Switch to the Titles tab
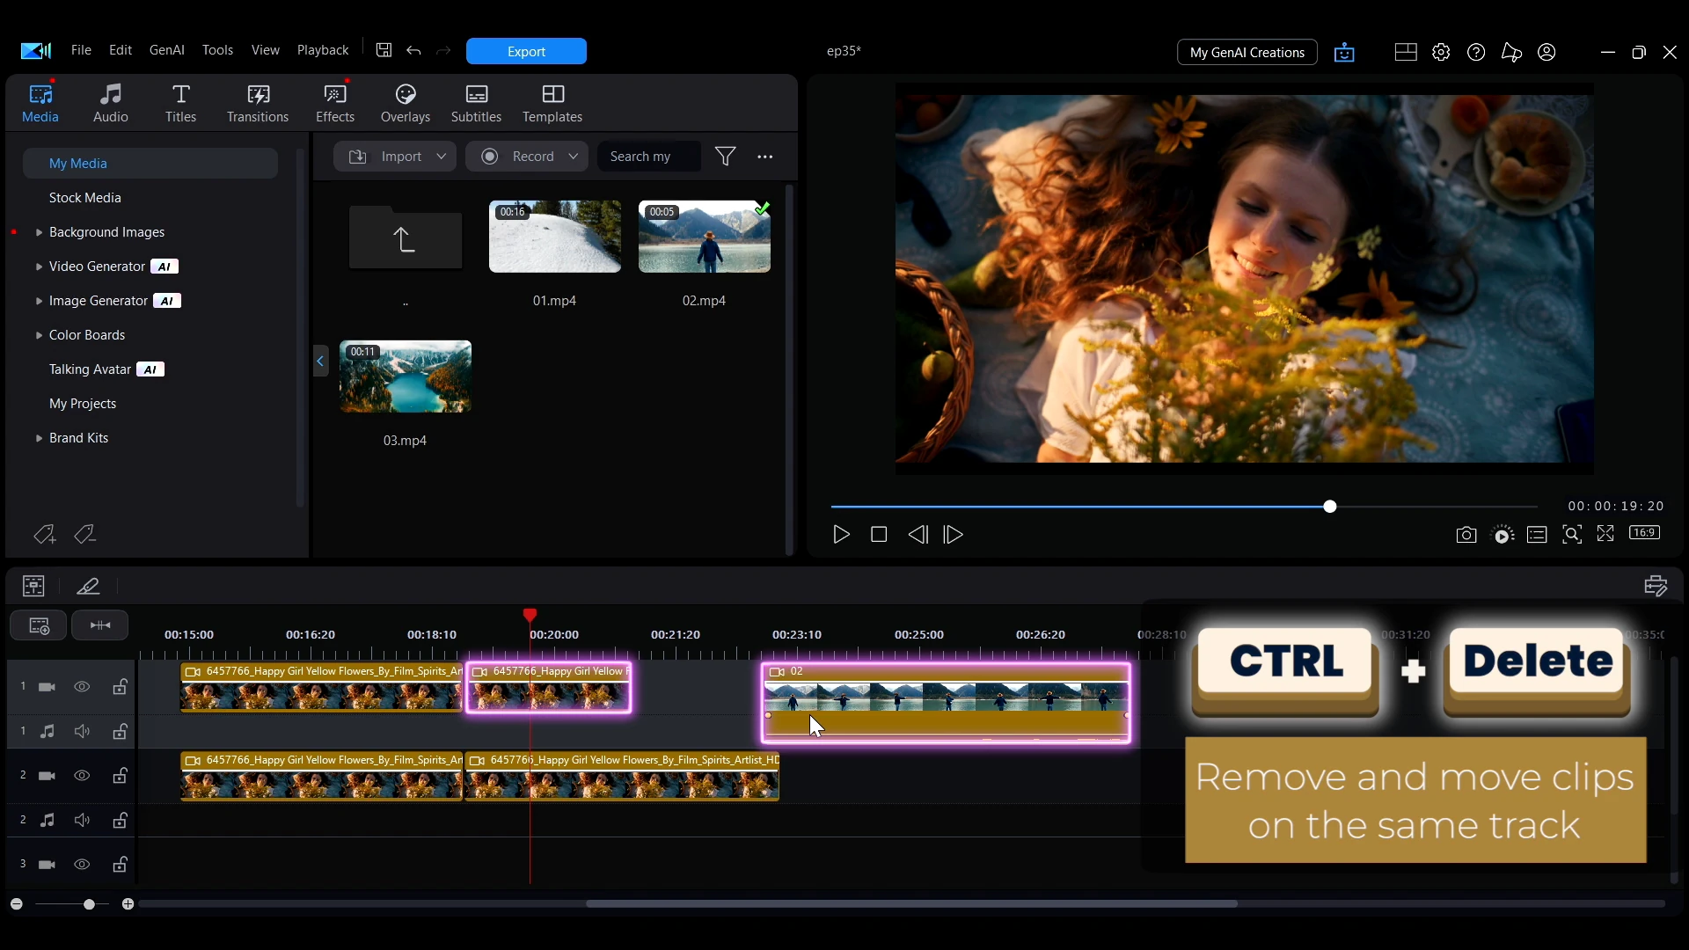The height and width of the screenshot is (950, 1689). point(180,103)
